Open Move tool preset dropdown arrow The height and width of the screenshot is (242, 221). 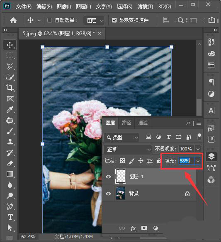pos(39,20)
